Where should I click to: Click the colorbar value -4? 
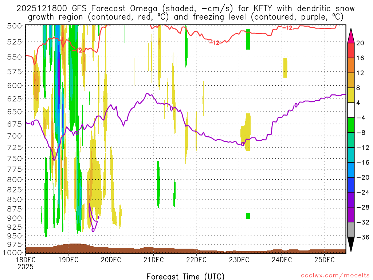tap(361, 118)
